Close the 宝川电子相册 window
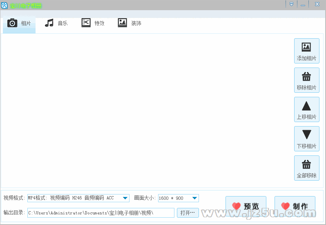 click(317, 4)
